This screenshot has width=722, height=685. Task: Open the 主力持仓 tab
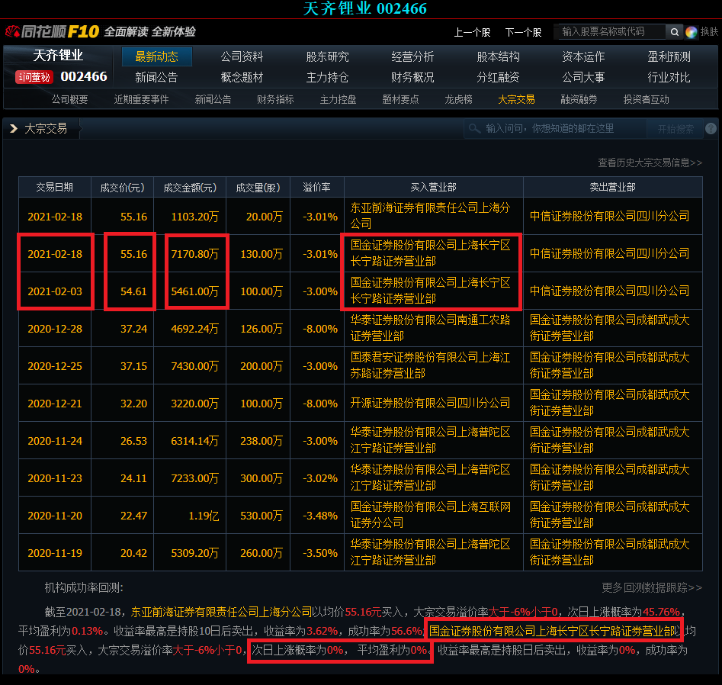[327, 77]
